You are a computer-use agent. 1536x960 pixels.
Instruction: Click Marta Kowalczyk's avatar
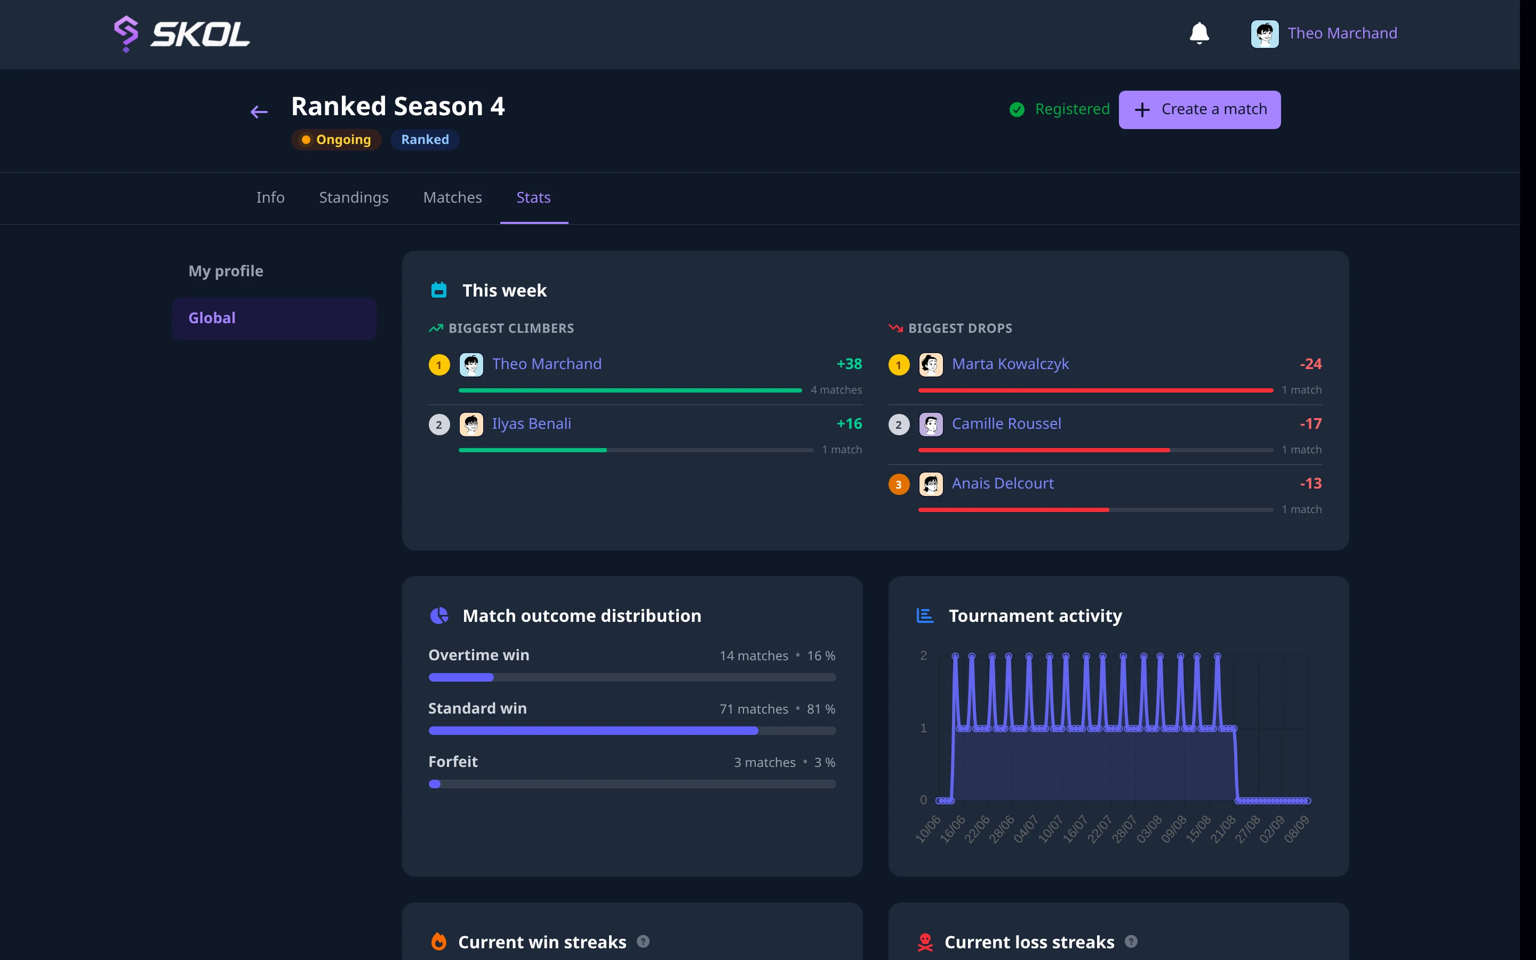931,364
